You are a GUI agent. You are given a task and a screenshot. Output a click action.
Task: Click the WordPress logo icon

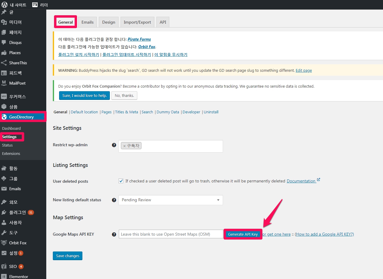pos(4,5)
